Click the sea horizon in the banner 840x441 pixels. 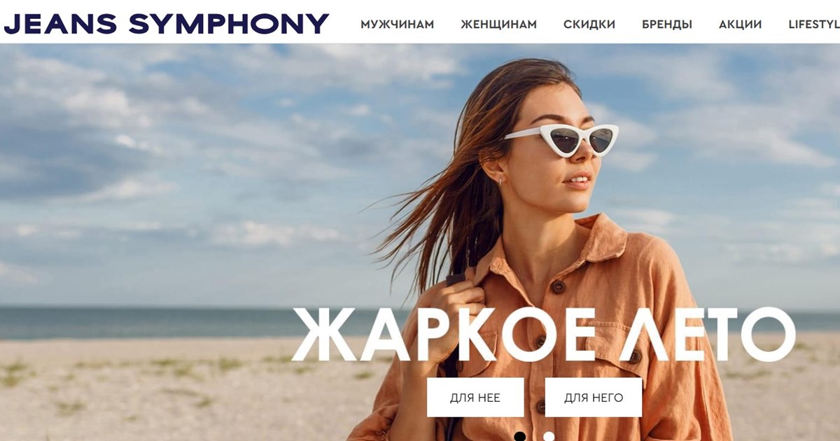(x=175, y=323)
